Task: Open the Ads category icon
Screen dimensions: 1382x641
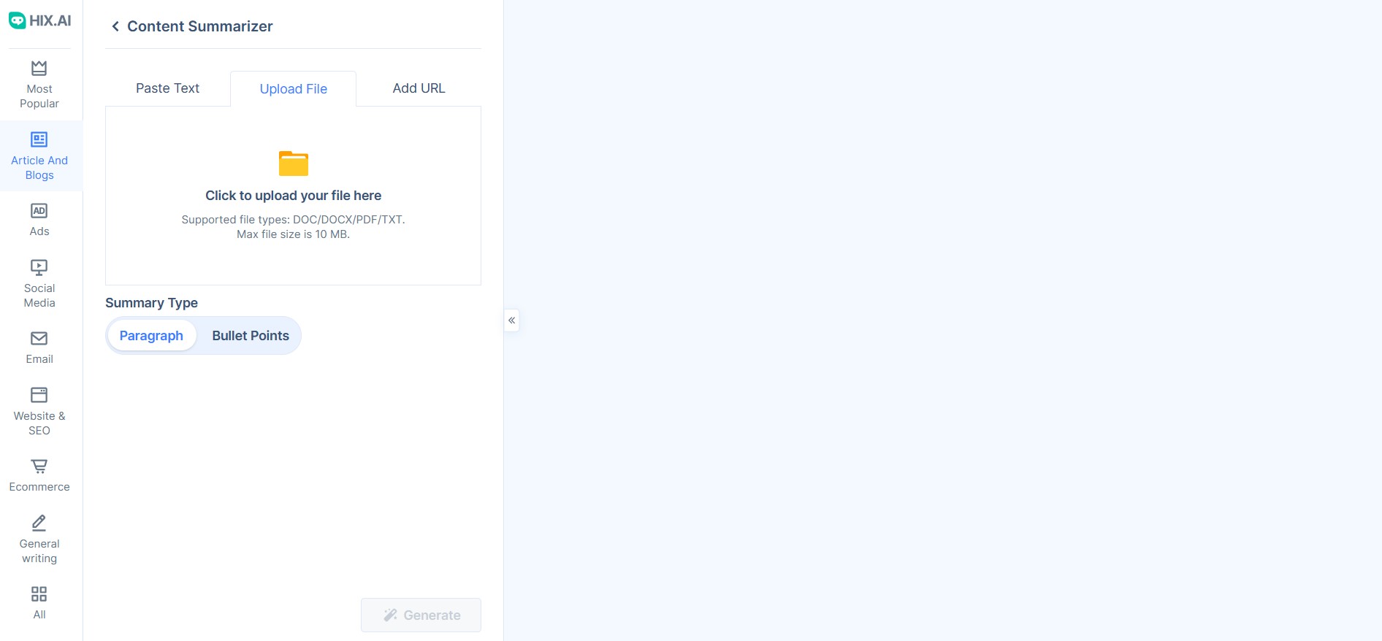Action: [39, 211]
